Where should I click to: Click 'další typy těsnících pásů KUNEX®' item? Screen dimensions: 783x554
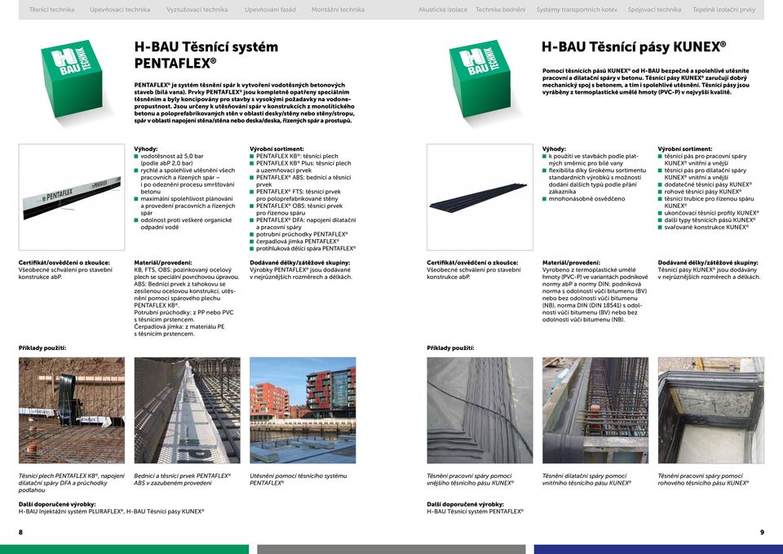(710, 219)
